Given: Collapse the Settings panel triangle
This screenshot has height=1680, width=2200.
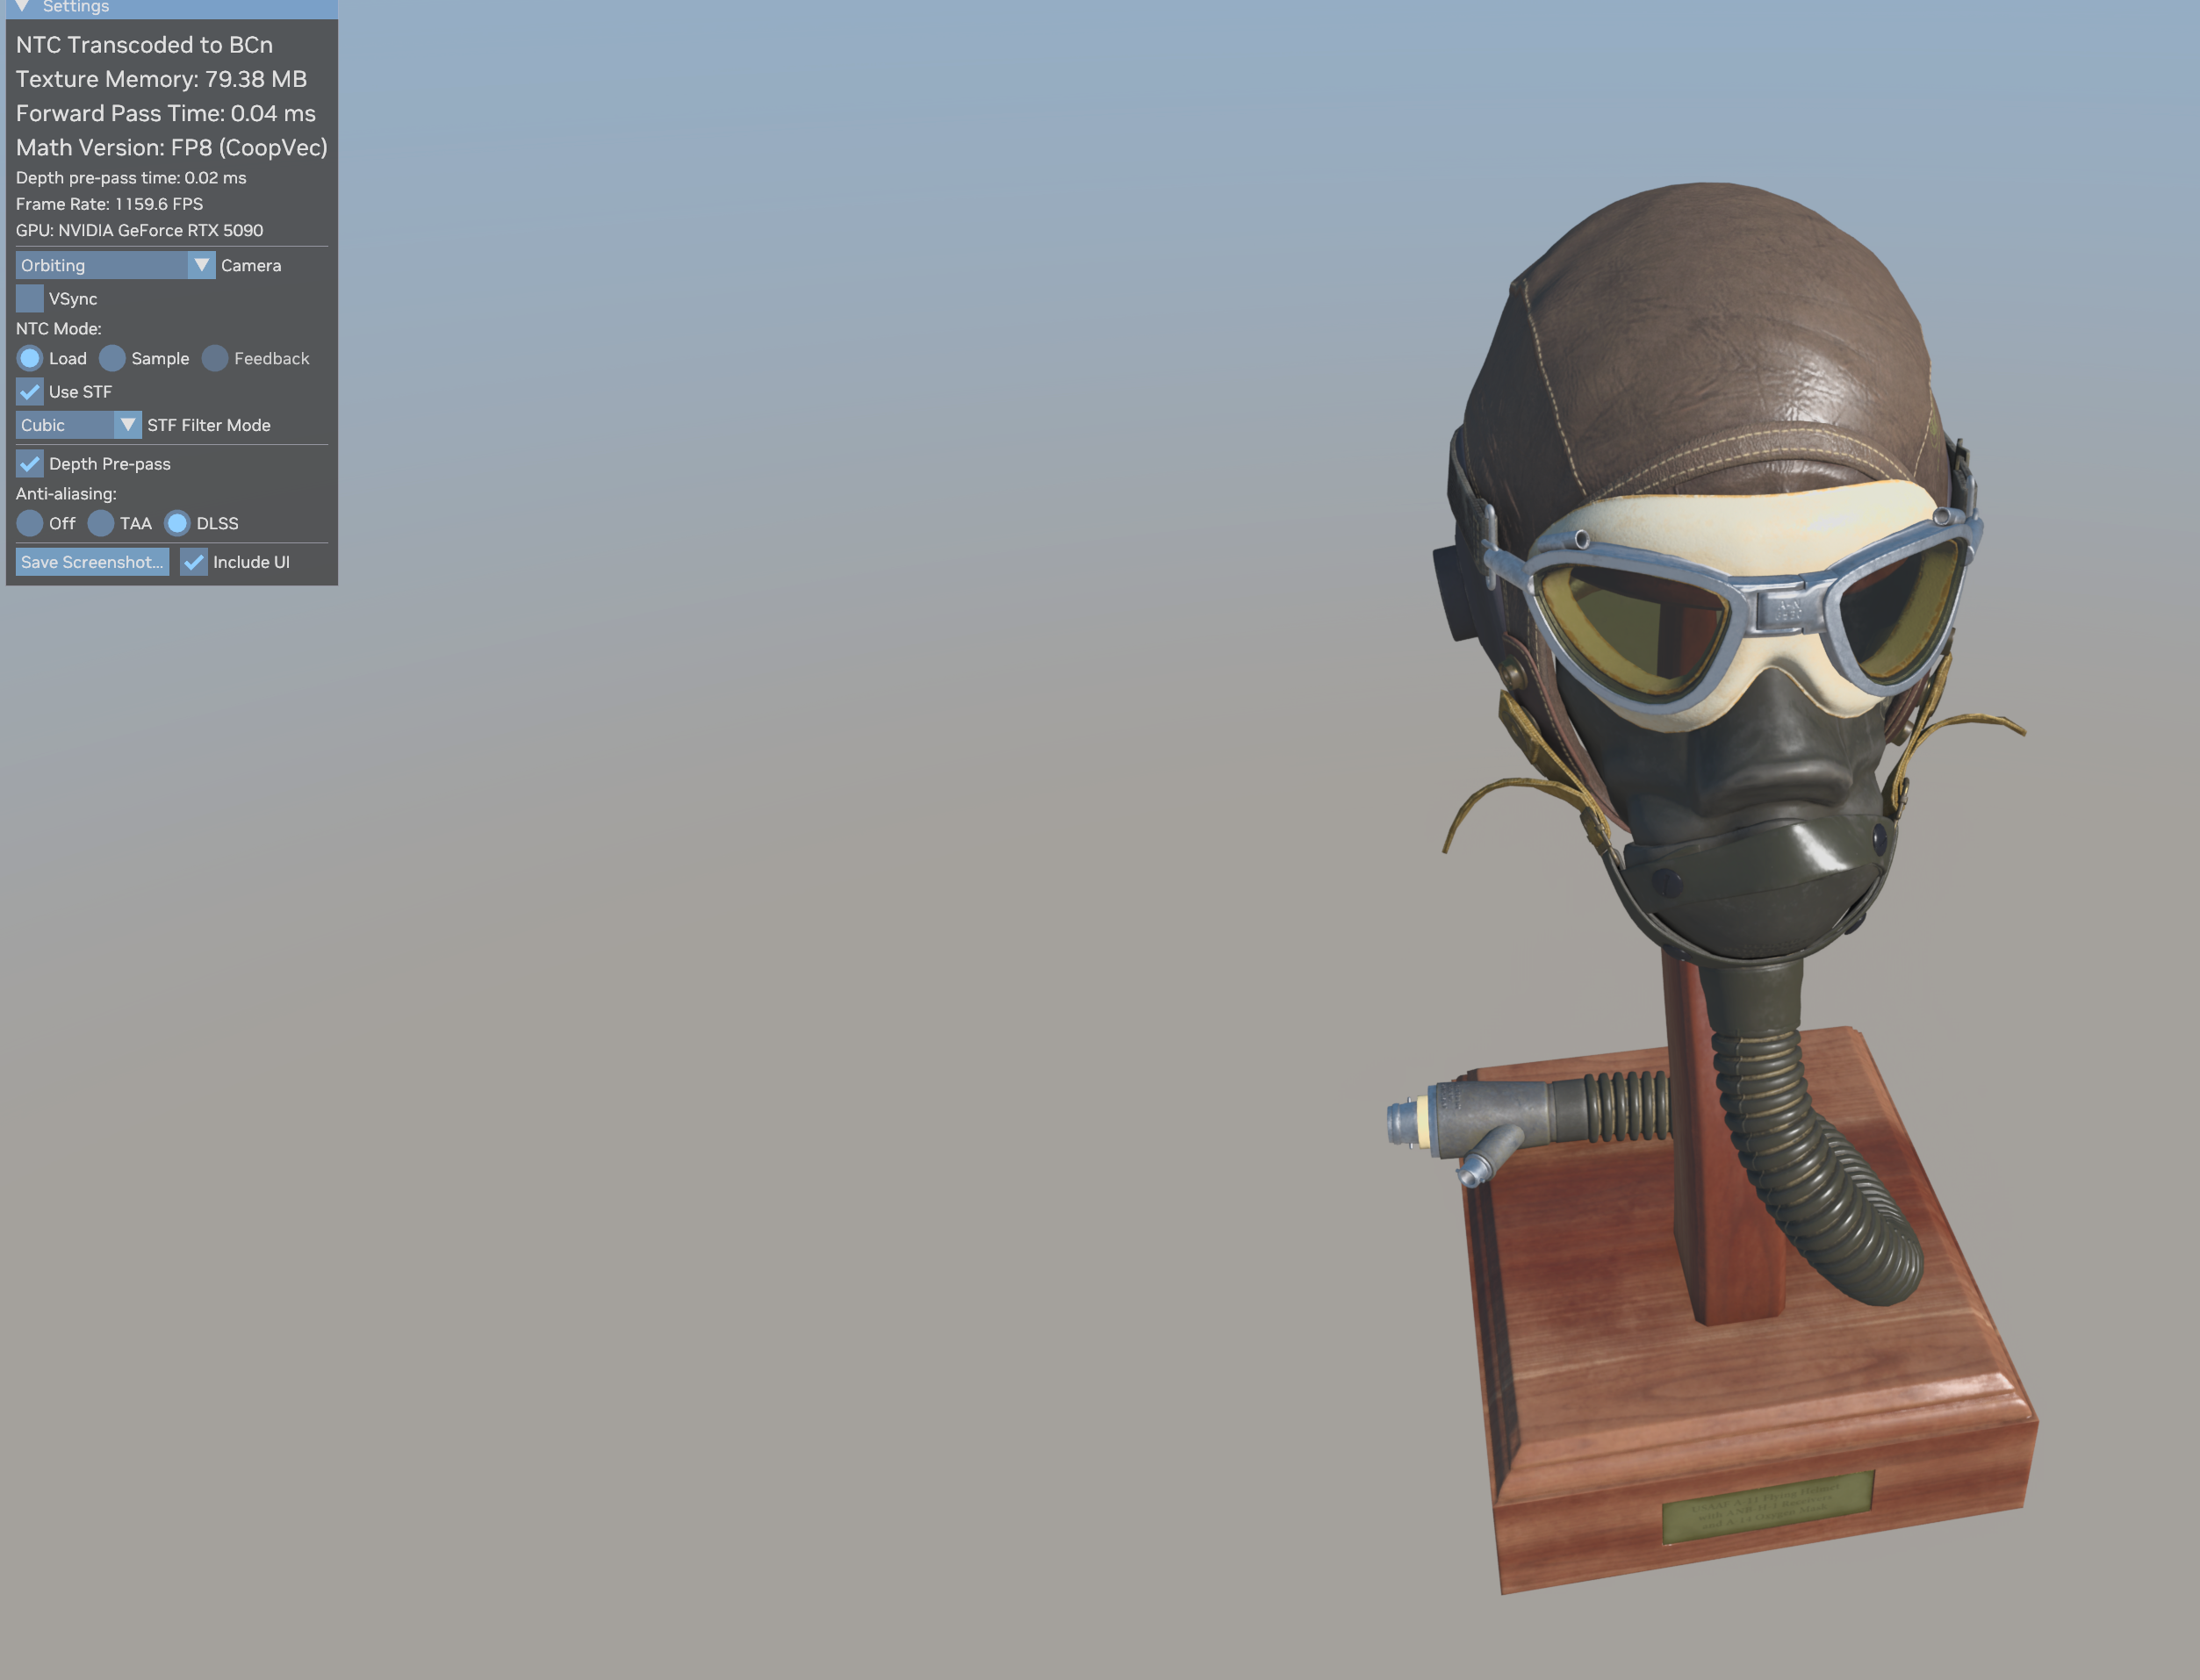Looking at the screenshot, I should tap(21, 6).
